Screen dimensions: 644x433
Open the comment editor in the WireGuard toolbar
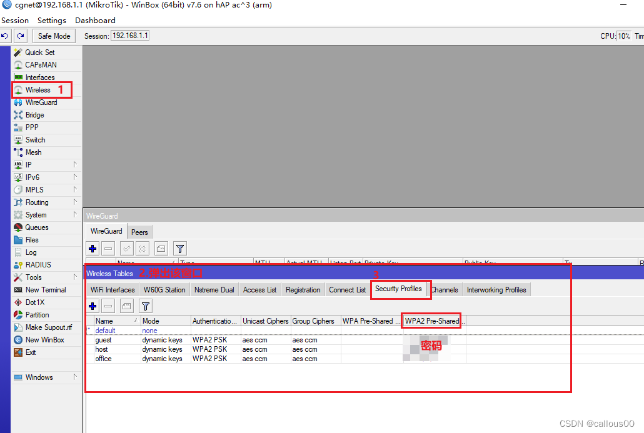[161, 248]
